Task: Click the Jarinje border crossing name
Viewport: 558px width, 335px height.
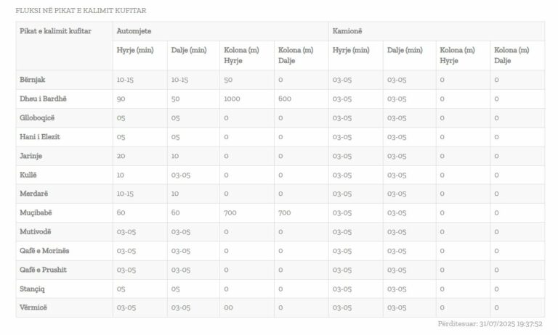Action: pos(32,155)
